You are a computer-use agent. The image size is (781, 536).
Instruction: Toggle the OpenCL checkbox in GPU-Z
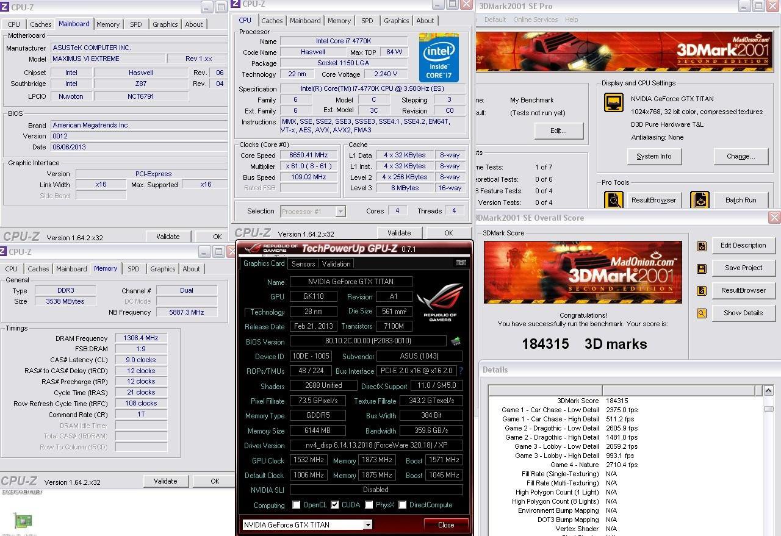pos(297,505)
